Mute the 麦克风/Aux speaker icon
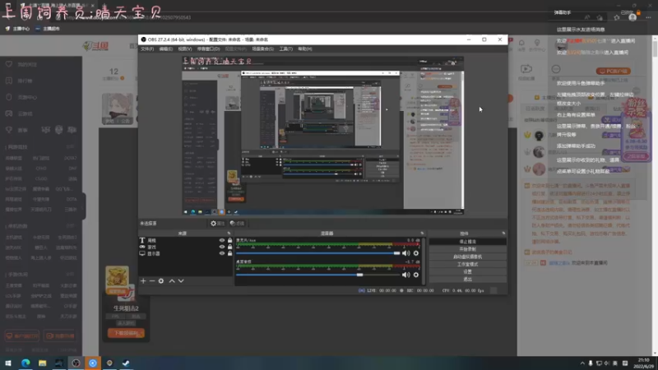Screen dimensions: 658x370 click(405, 253)
